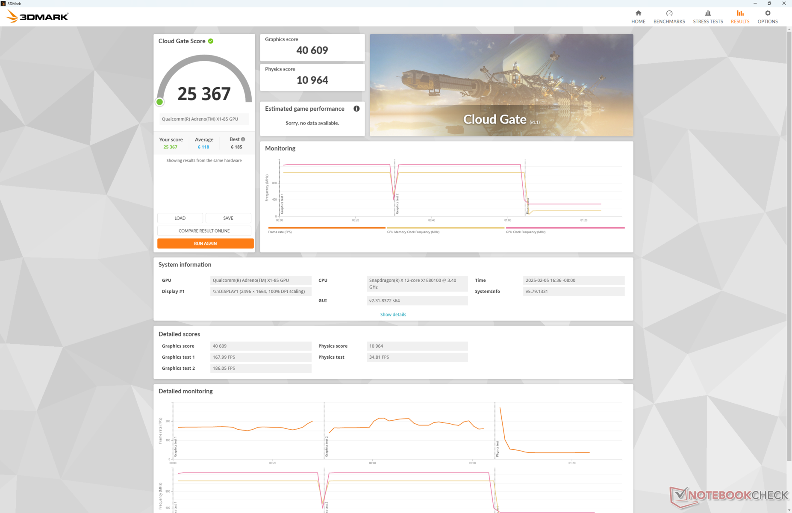Open the Results bar chart icon
The height and width of the screenshot is (513, 792).
pos(740,13)
